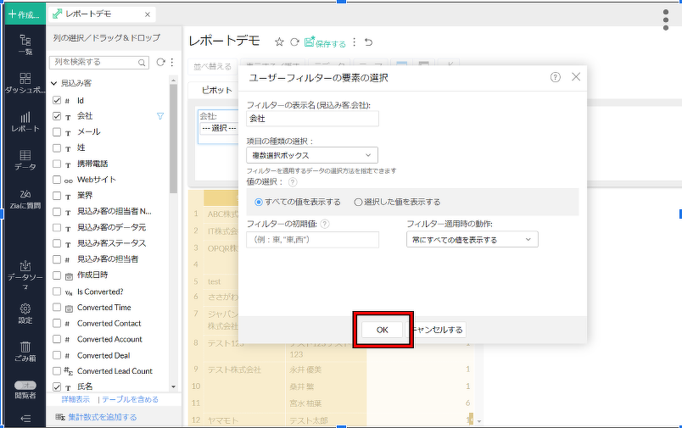The image size is (682, 428).
Task: Open the レポート sidebar icon
Action: (x=25, y=122)
